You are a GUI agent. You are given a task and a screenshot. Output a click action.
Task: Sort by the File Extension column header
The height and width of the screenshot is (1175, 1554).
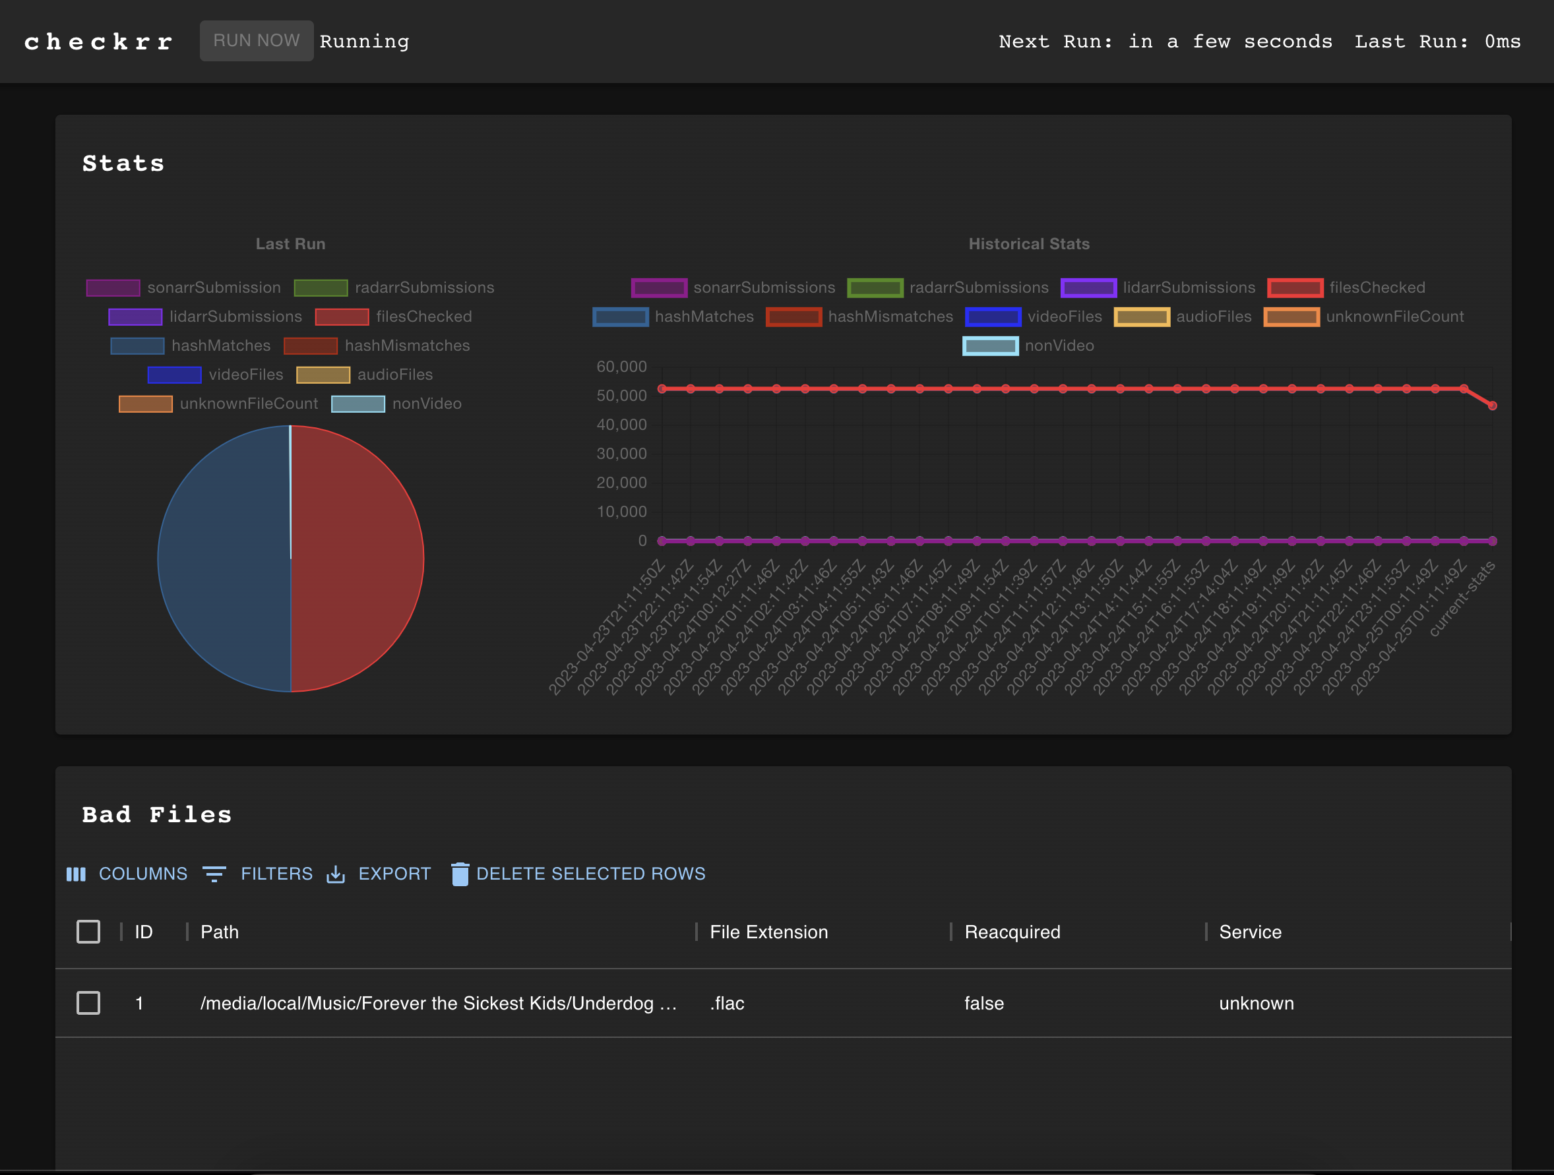pyautogui.click(x=768, y=932)
